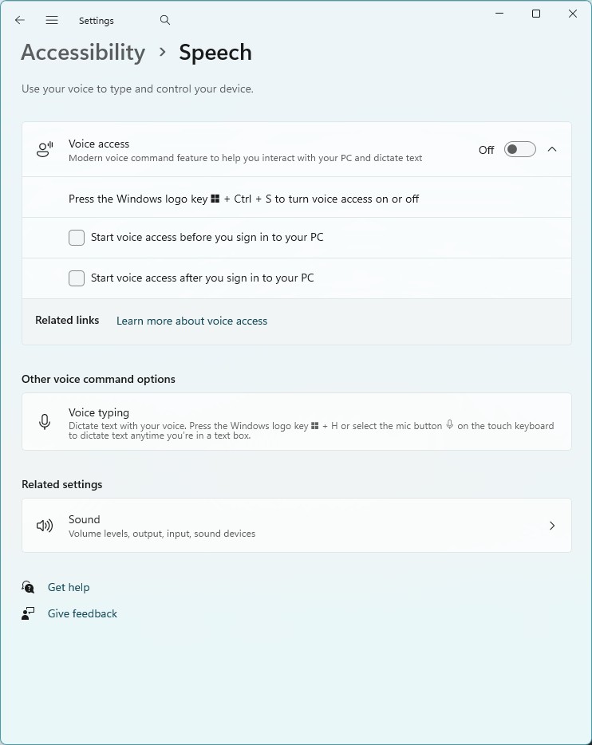The height and width of the screenshot is (745, 592).
Task: Click the Voice access person-speaking icon
Action: [x=45, y=150]
